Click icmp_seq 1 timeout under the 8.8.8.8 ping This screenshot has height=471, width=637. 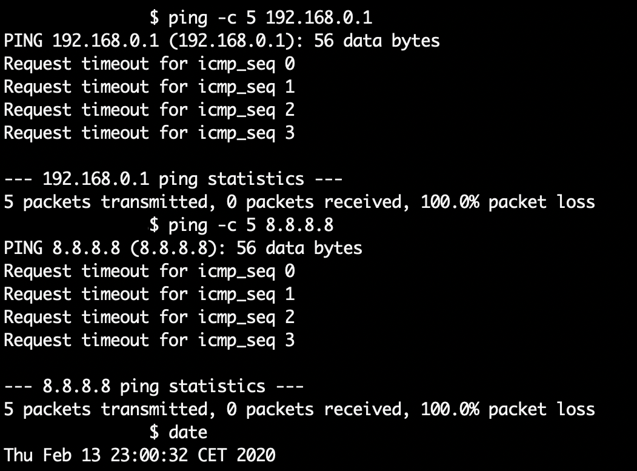point(149,295)
